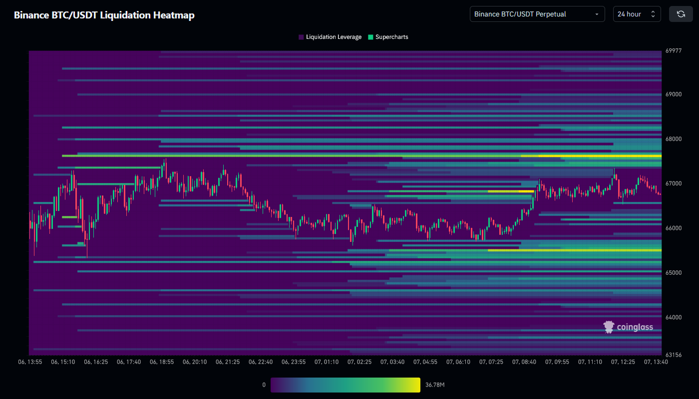Click the heatmap color gradient scale bar
The height and width of the screenshot is (399, 699).
point(346,385)
